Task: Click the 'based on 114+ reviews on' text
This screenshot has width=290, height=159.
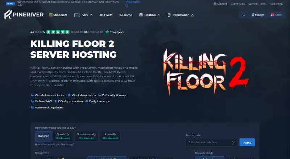Action: click(87, 32)
